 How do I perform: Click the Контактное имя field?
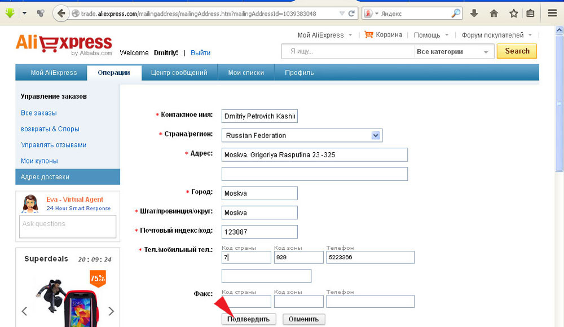click(x=259, y=116)
